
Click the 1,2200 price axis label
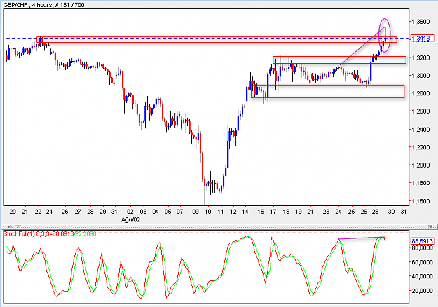(x=421, y=147)
